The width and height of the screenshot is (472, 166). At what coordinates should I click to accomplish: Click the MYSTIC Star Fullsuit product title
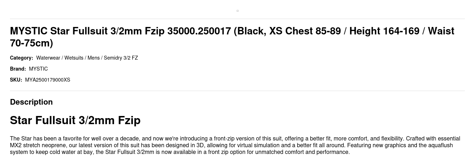[232, 37]
